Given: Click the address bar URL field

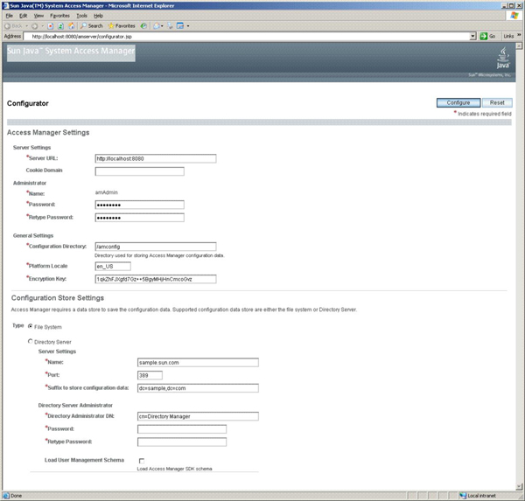Looking at the screenshot, I should 248,36.
